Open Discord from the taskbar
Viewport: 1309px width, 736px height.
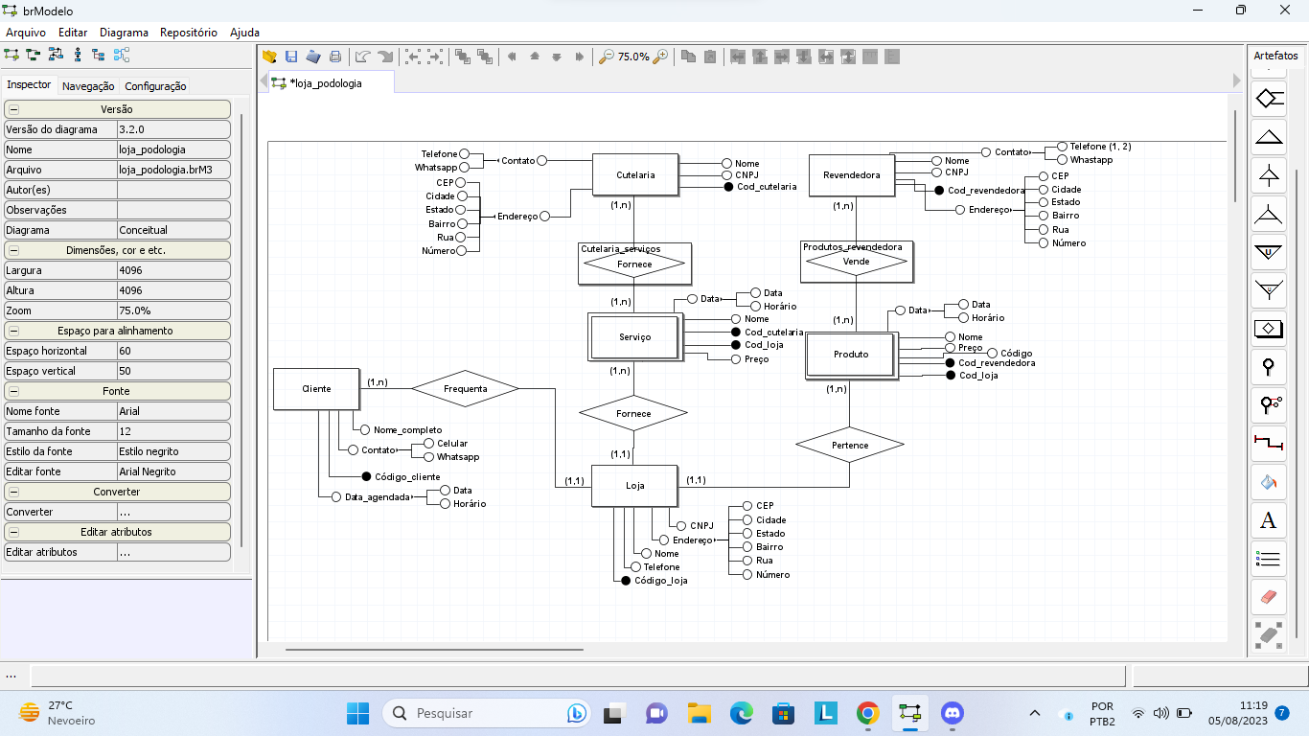[x=952, y=713]
